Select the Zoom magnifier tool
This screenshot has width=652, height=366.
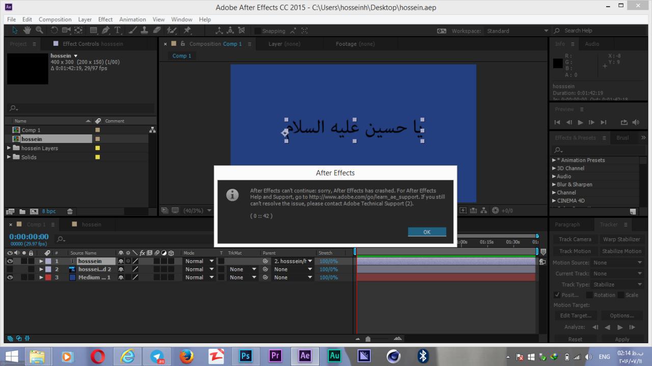[x=39, y=31]
